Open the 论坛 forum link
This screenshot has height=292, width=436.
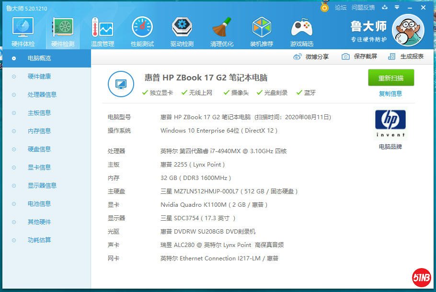(x=341, y=7)
